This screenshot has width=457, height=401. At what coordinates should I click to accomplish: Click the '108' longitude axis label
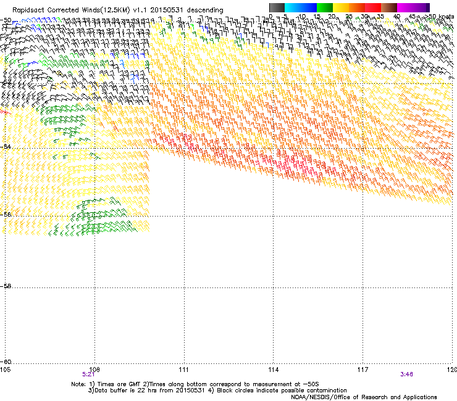pos(94,370)
